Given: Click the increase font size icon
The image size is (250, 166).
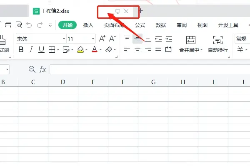Looking at the screenshot, I should click(102, 39).
